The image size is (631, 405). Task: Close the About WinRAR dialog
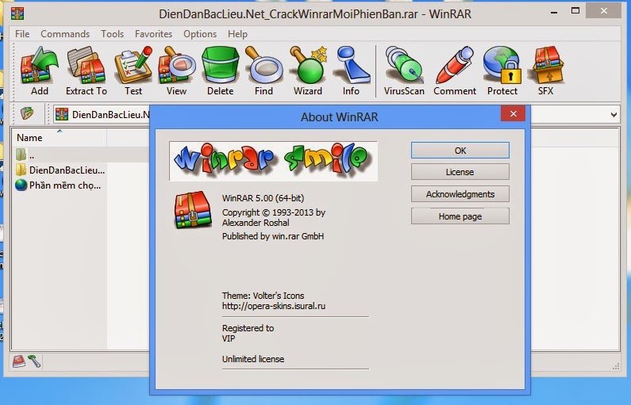coord(513,113)
